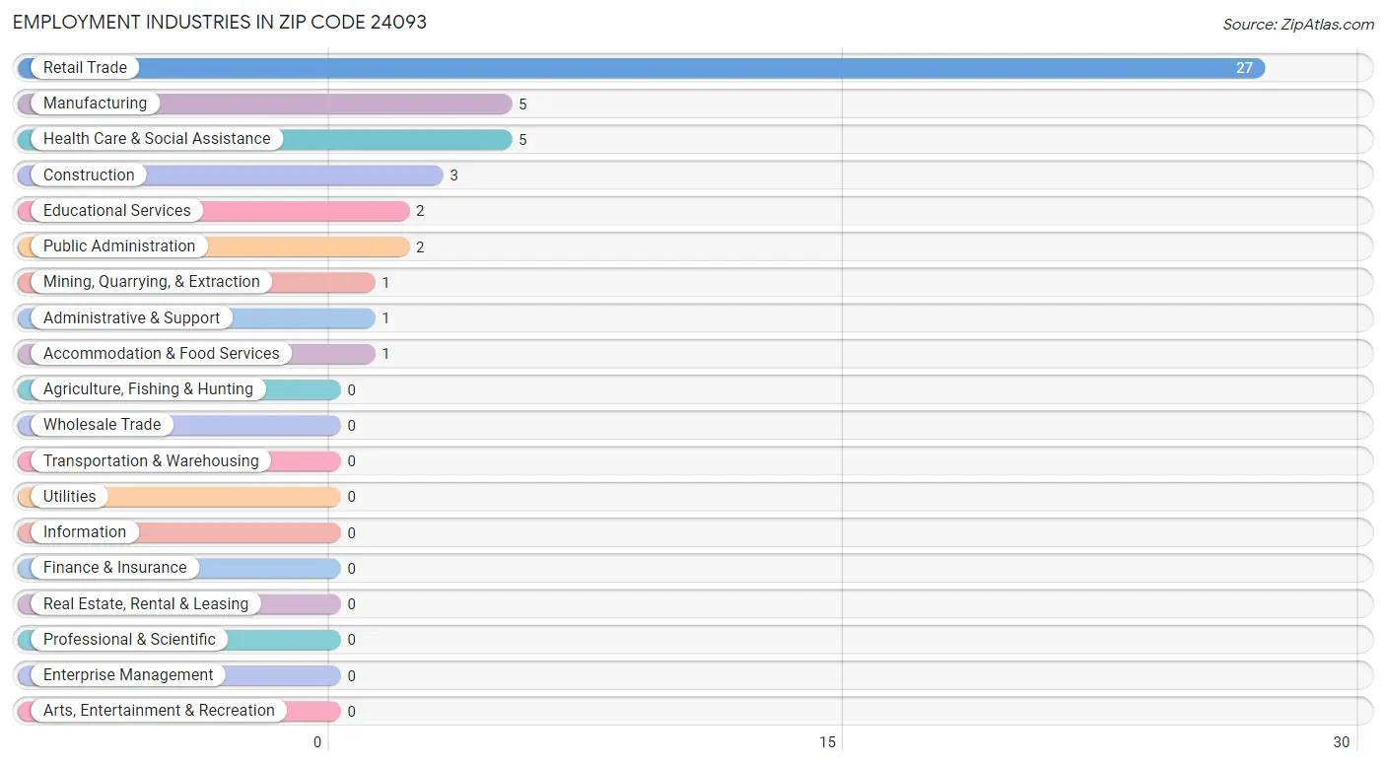Viewport: 1386px width, 765px height.
Task: Click the Source: ZipAtlas.com text
Action: [1298, 25]
